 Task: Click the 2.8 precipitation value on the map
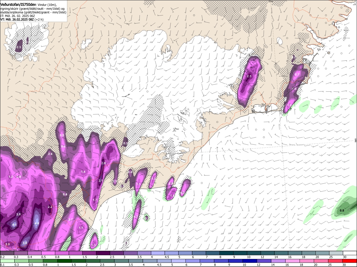pos(103,163)
